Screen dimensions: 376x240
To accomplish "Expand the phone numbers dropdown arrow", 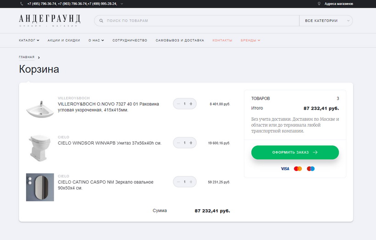I will 122,4.
